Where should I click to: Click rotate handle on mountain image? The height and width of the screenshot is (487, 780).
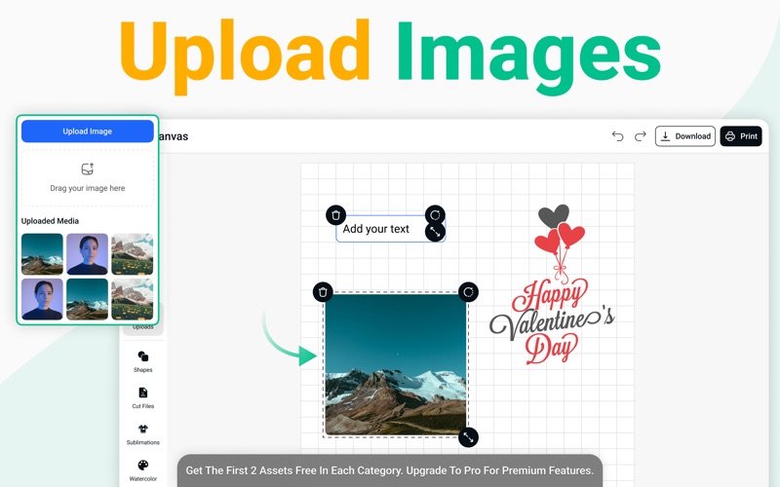point(468,292)
